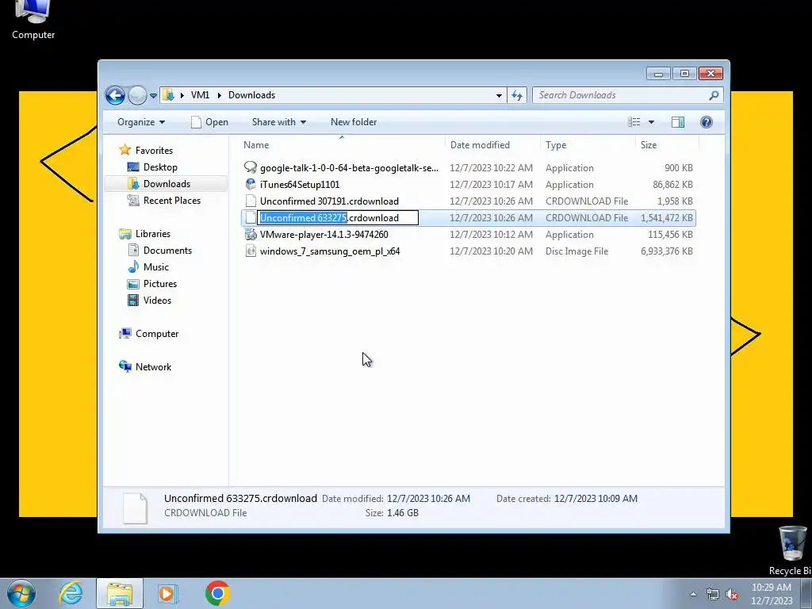The width and height of the screenshot is (812, 609).
Task: Select Downloads in navigation pane
Action: click(167, 184)
